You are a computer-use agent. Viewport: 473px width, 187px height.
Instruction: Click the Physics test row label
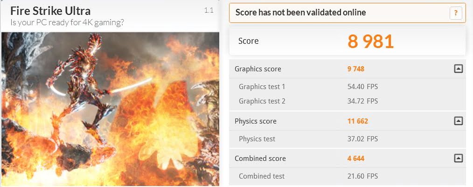(x=257, y=139)
